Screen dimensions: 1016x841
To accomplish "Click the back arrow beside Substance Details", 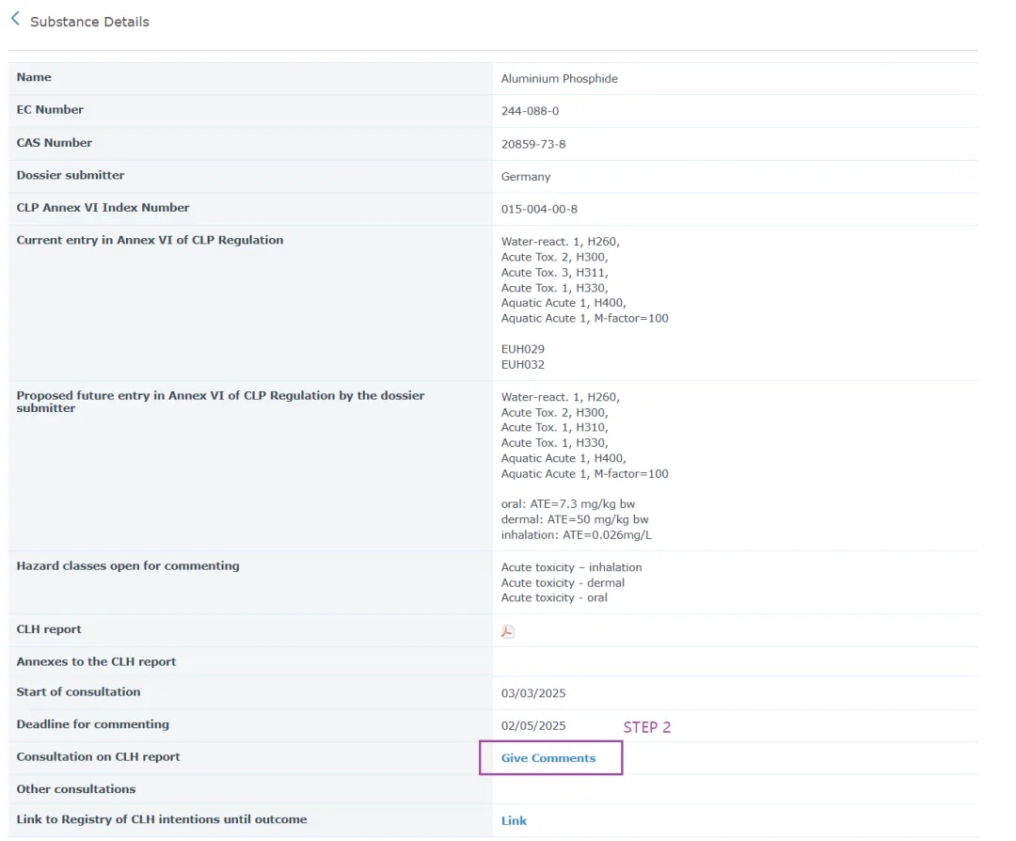I will (15, 19).
